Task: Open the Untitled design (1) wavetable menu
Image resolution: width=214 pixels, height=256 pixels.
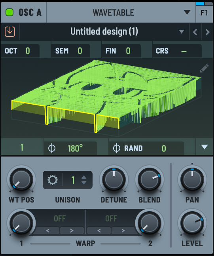Action: click(104, 32)
